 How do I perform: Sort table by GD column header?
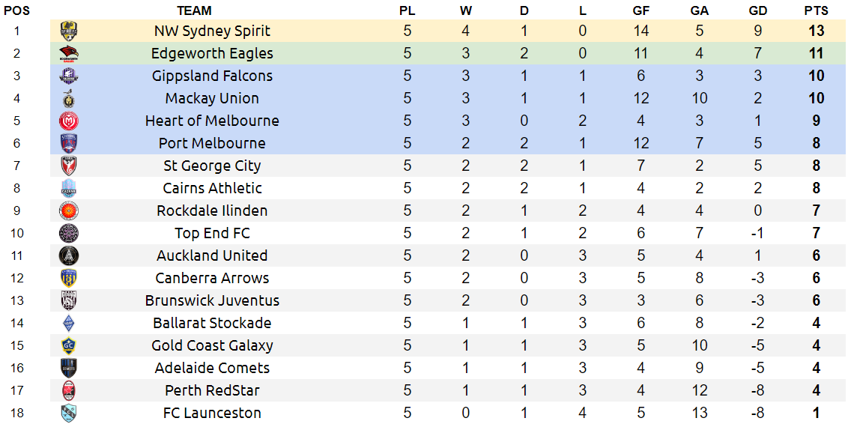pos(757,10)
